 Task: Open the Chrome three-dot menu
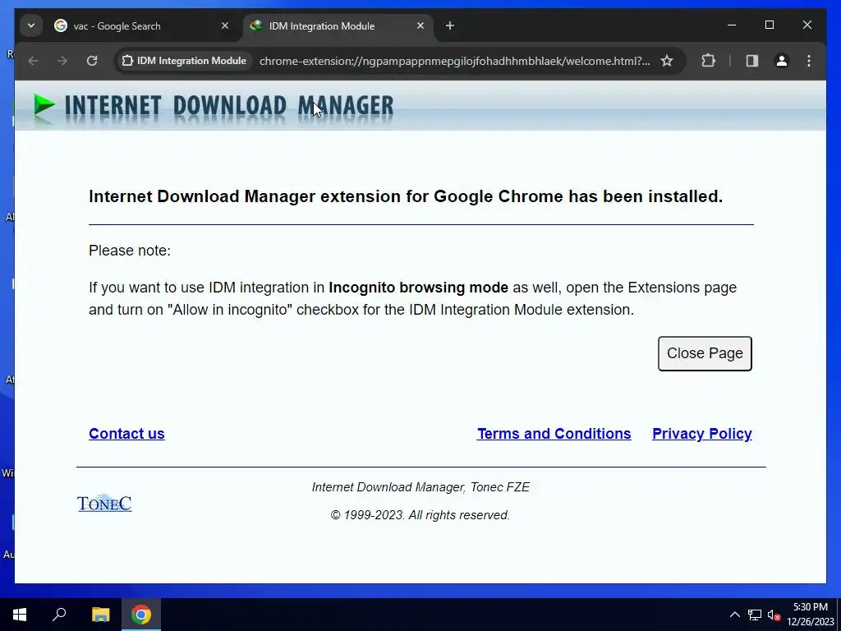[809, 61]
